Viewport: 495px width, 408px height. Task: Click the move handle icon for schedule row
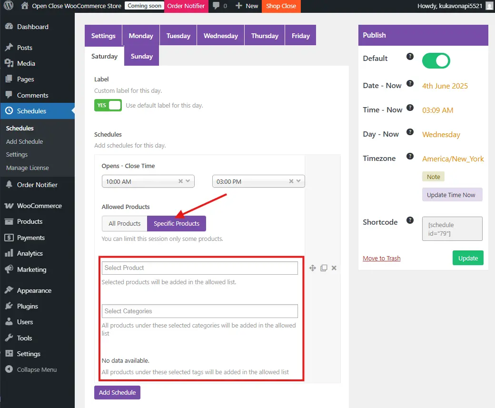pyautogui.click(x=313, y=268)
